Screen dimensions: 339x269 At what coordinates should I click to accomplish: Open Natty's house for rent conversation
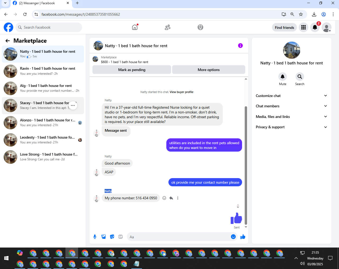(x=43, y=54)
